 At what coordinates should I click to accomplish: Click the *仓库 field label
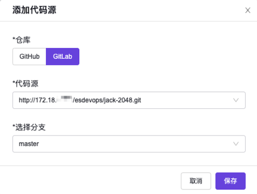pos(22,40)
